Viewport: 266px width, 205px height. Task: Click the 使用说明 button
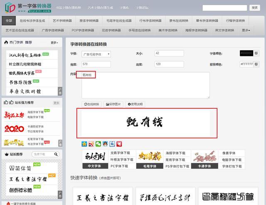tap(135, 104)
